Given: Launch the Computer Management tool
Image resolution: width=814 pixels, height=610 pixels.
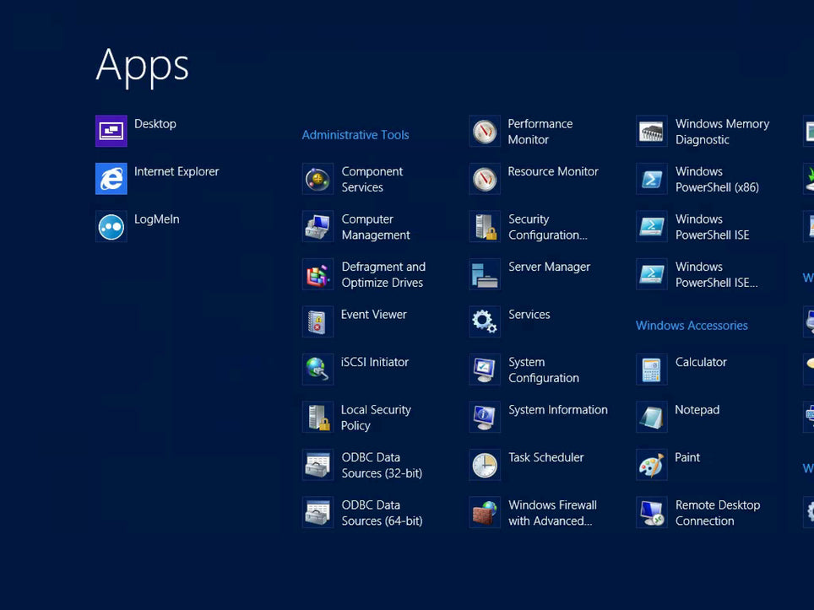Looking at the screenshot, I should point(318,227).
